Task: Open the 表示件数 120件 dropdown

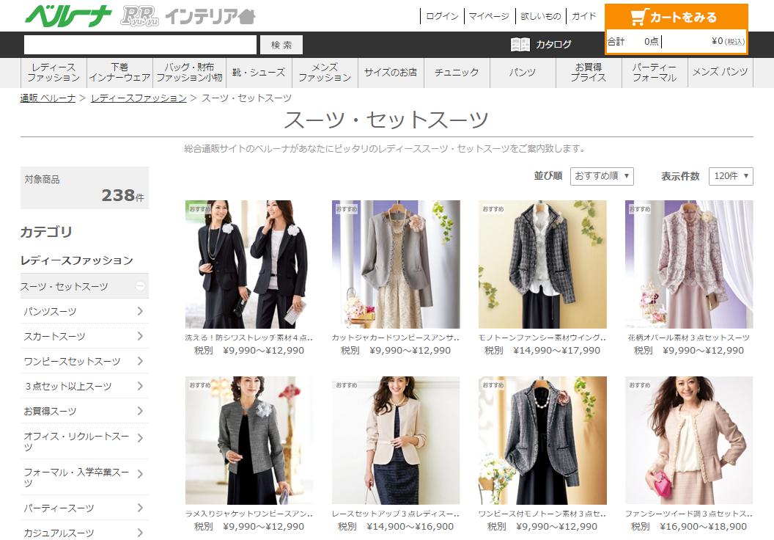Action: [731, 176]
